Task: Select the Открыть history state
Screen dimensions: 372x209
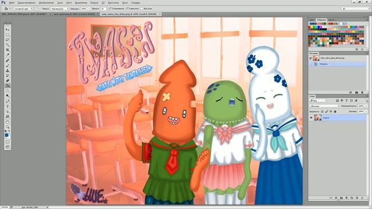Action: [337, 64]
